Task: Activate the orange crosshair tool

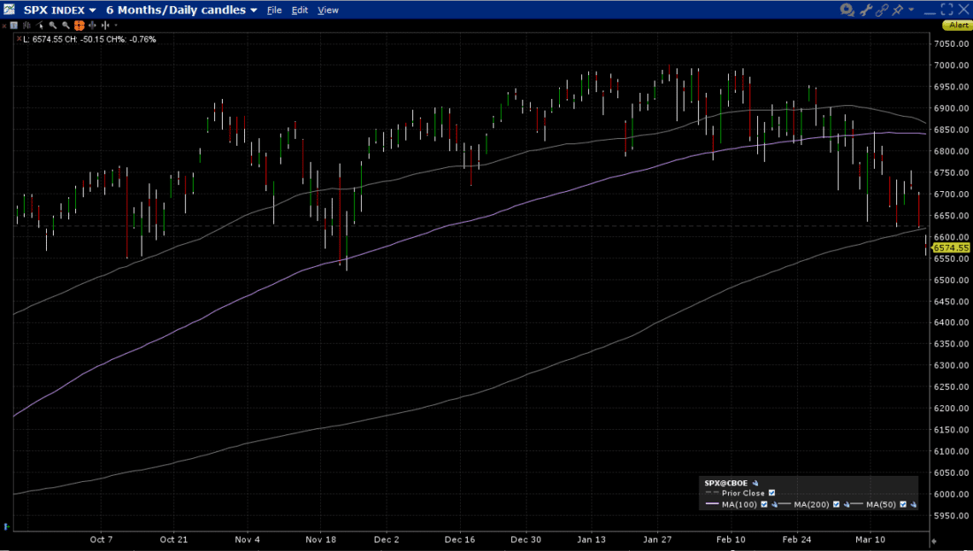Action: 79,26
